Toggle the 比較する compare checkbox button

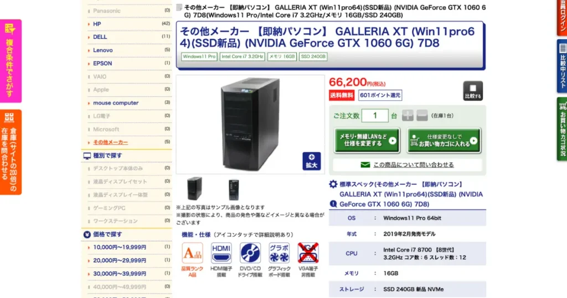(x=473, y=91)
